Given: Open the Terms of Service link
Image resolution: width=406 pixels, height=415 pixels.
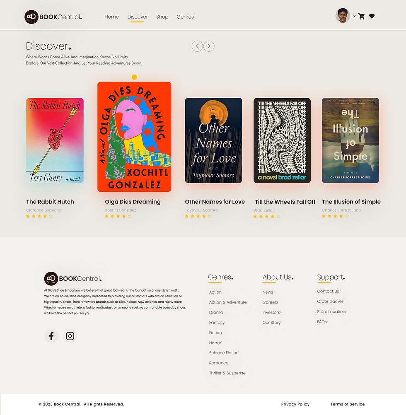Looking at the screenshot, I should (x=348, y=404).
